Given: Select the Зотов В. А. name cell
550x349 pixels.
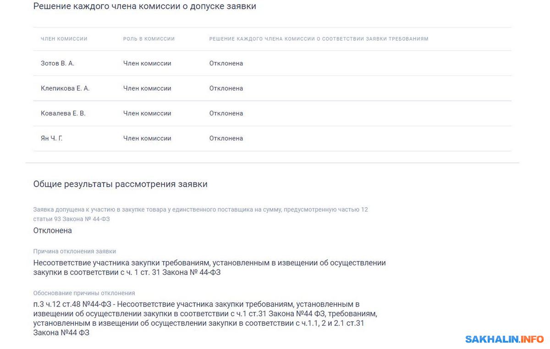Looking at the screenshot, I should pyautogui.click(x=57, y=64).
